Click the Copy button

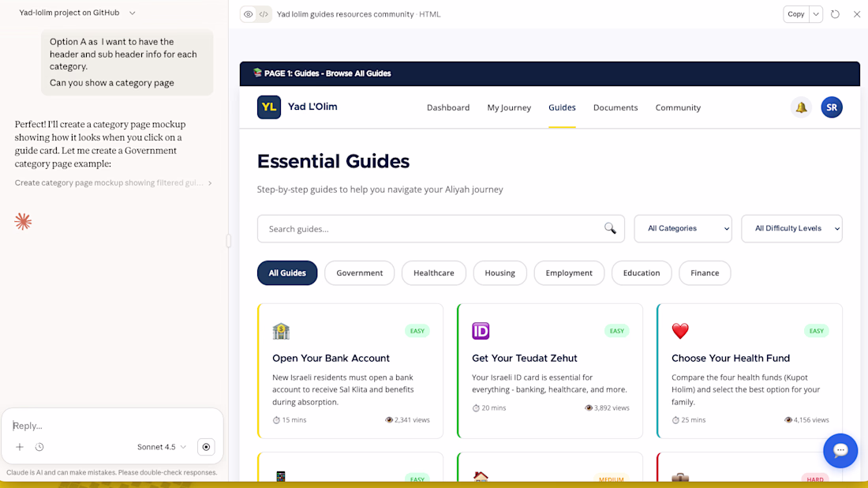click(796, 14)
